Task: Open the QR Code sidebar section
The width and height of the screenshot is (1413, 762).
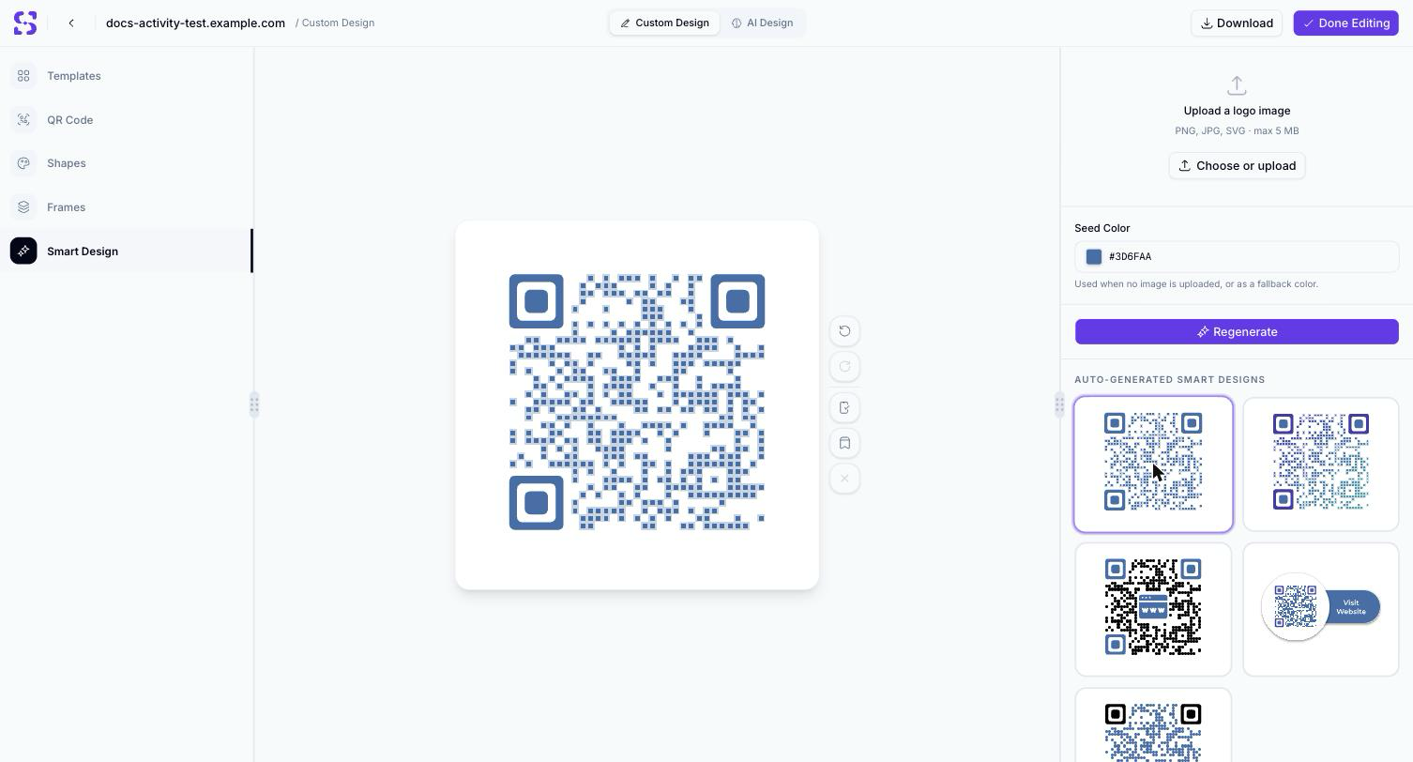Action: (x=127, y=120)
